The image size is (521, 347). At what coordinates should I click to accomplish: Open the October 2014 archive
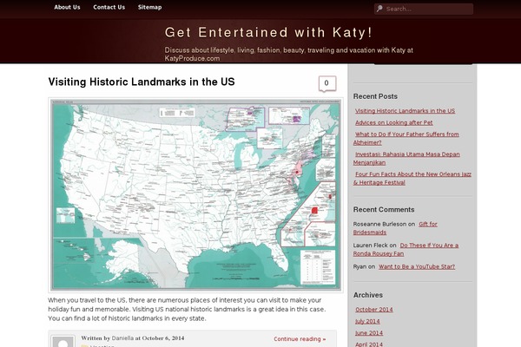pyautogui.click(x=374, y=310)
